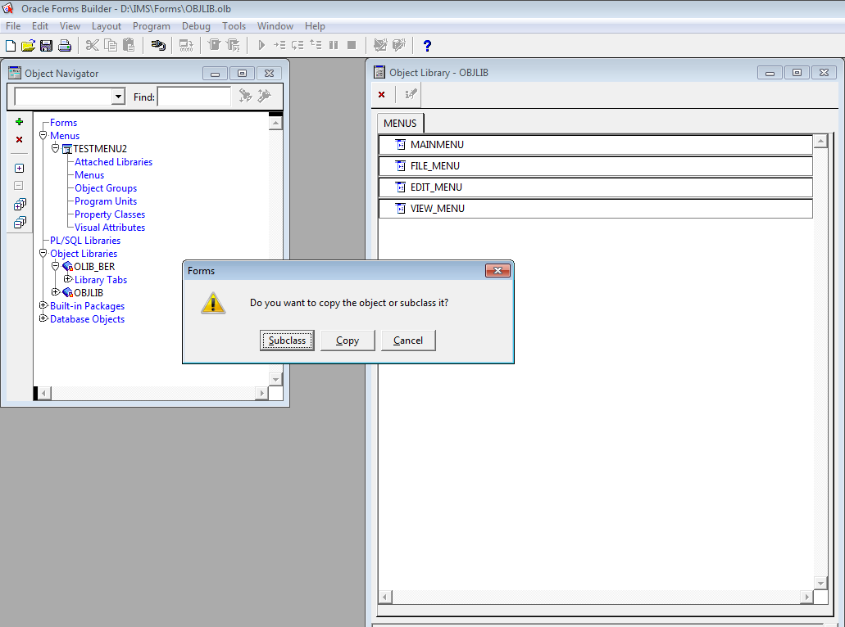Select VIEW_MENU in the Object Library
The image size is (845, 627).
596,208
